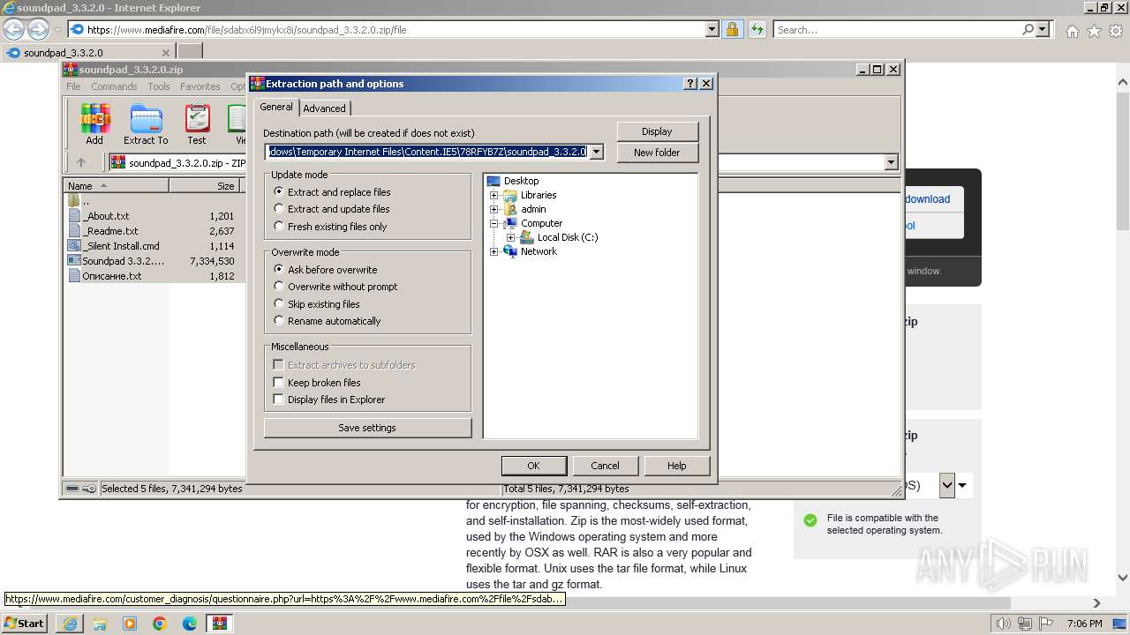Enable Keep broken files checkbox
The height and width of the screenshot is (635, 1130).
[x=279, y=383]
